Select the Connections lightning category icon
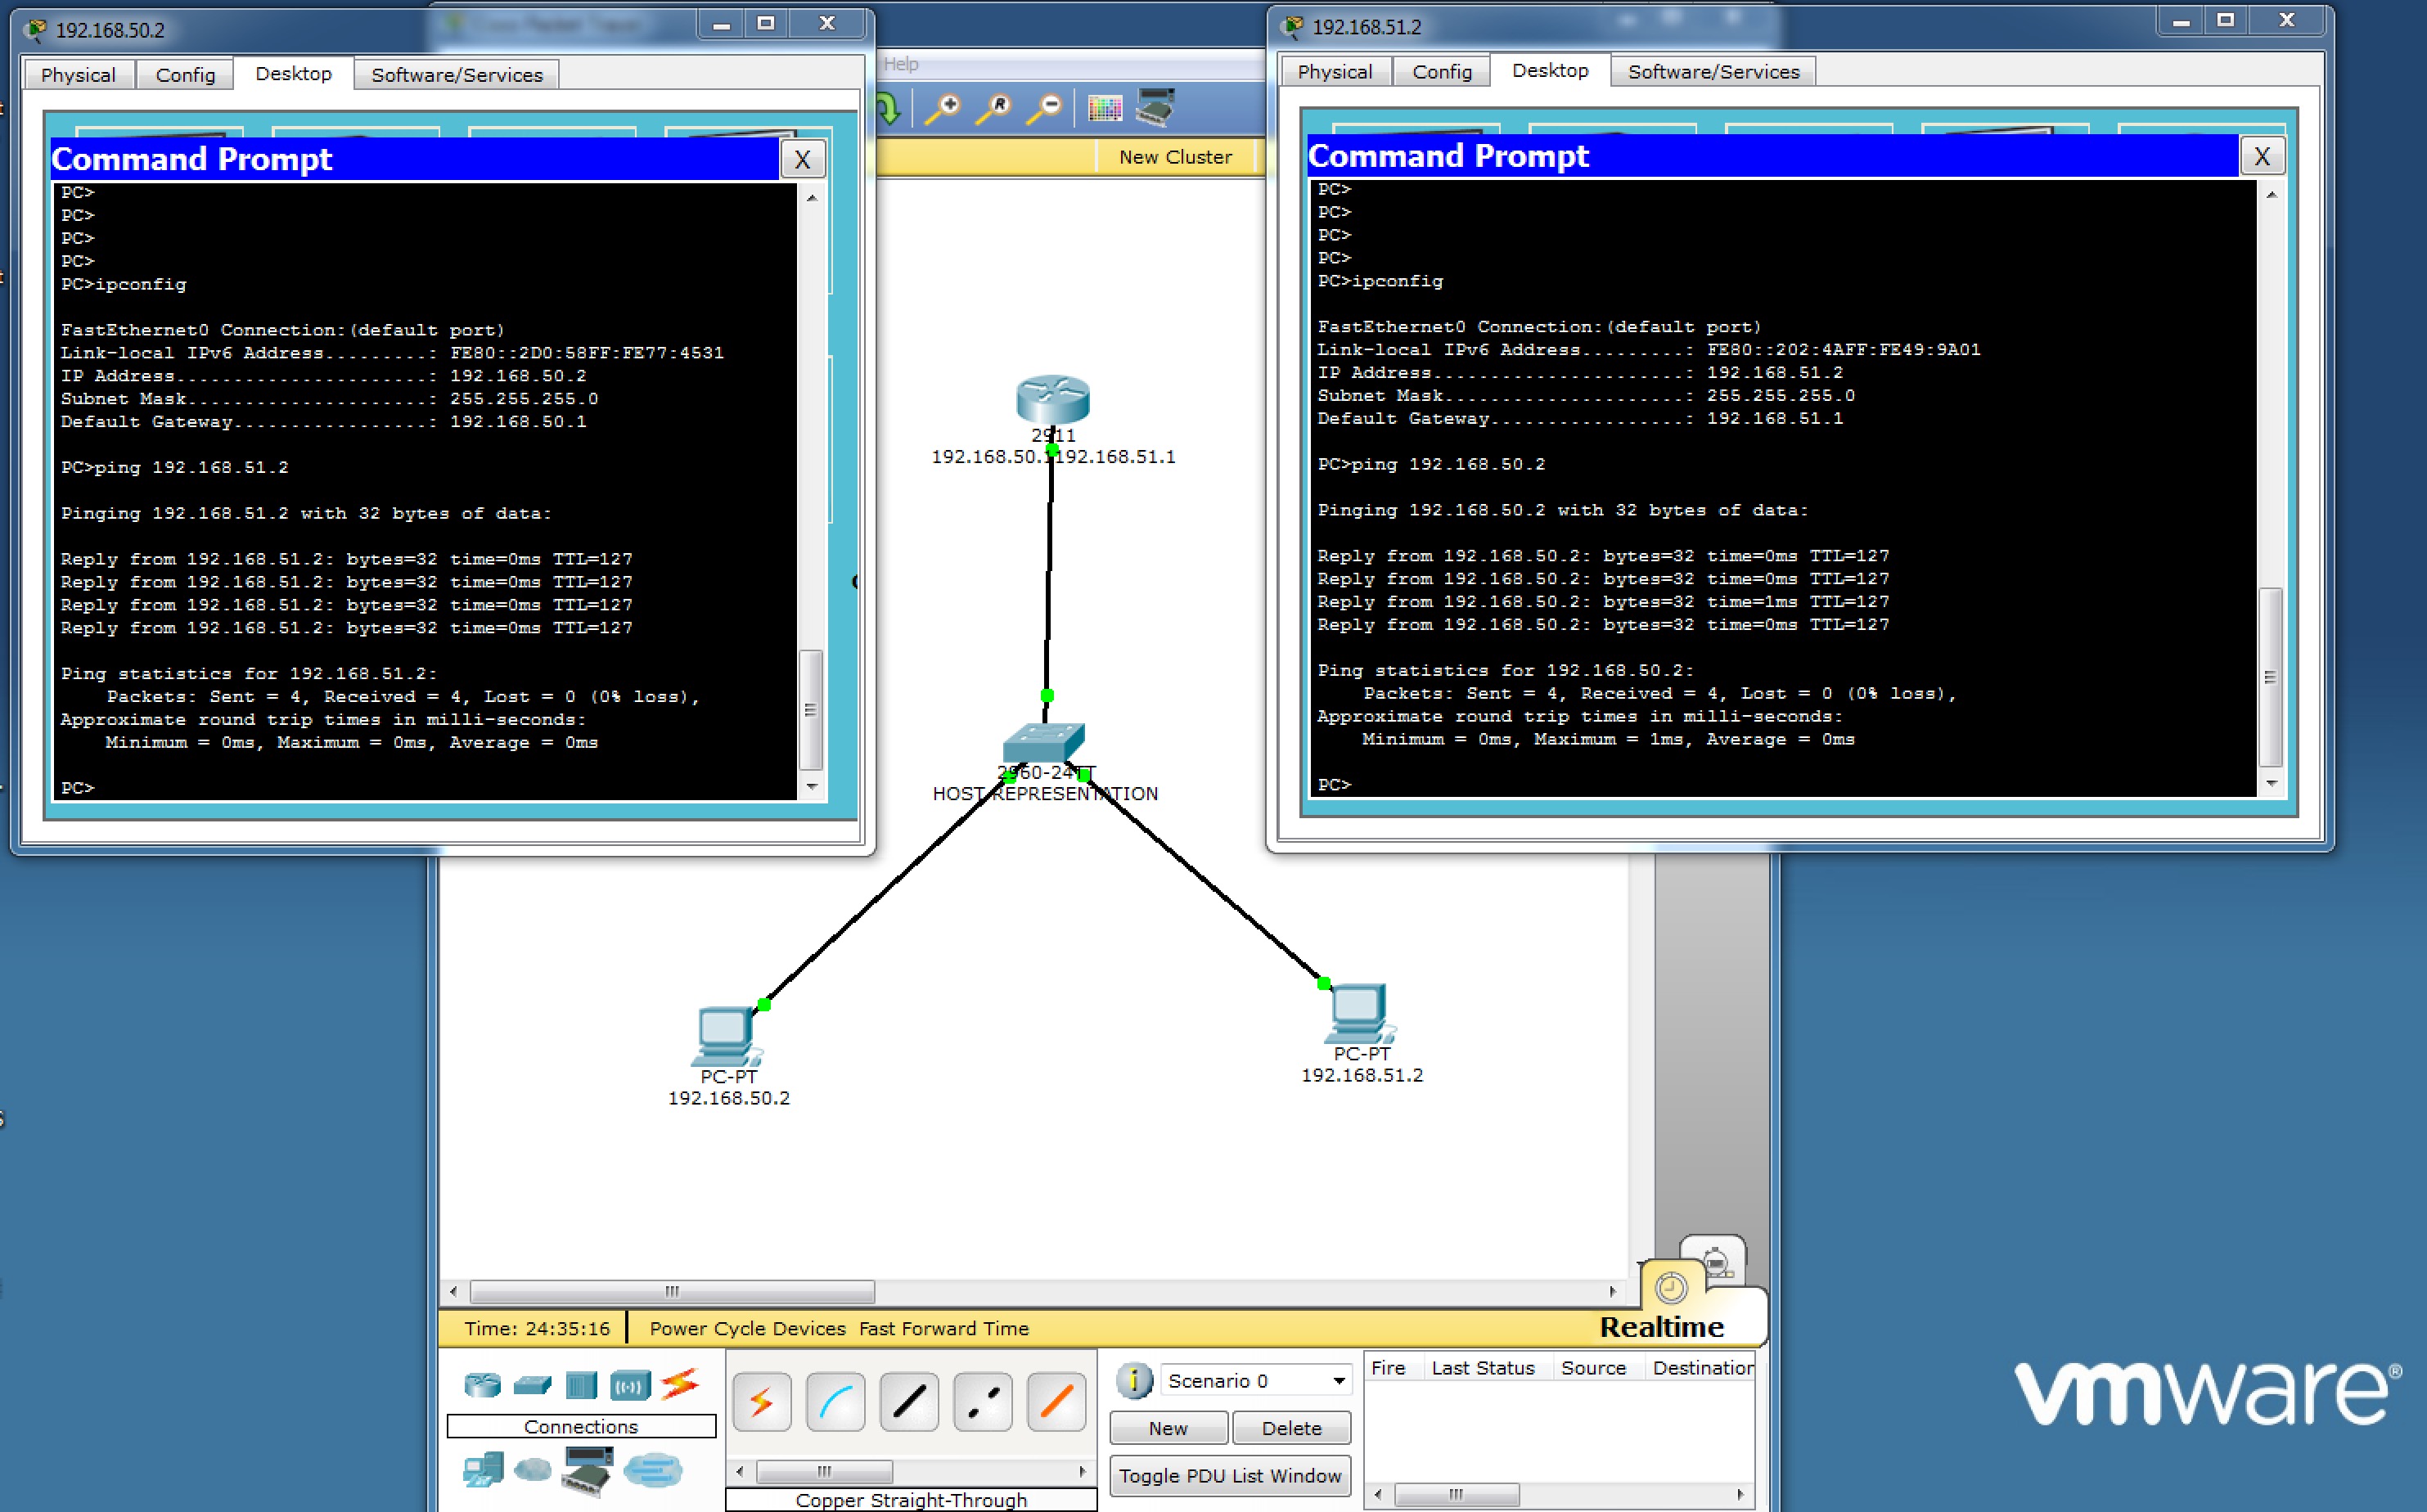 pyautogui.click(x=680, y=1384)
